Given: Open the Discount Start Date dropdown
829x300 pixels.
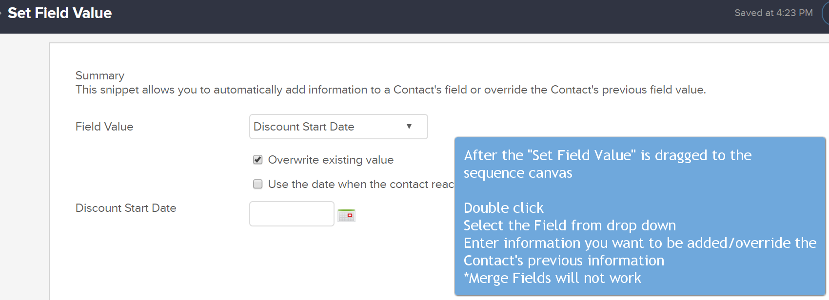Looking at the screenshot, I should point(338,127).
